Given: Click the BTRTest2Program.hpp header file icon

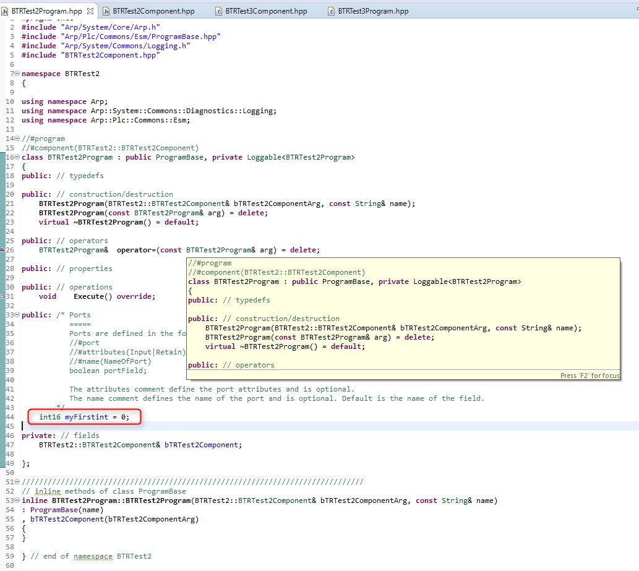Looking at the screenshot, I should pyautogui.click(x=6, y=11).
